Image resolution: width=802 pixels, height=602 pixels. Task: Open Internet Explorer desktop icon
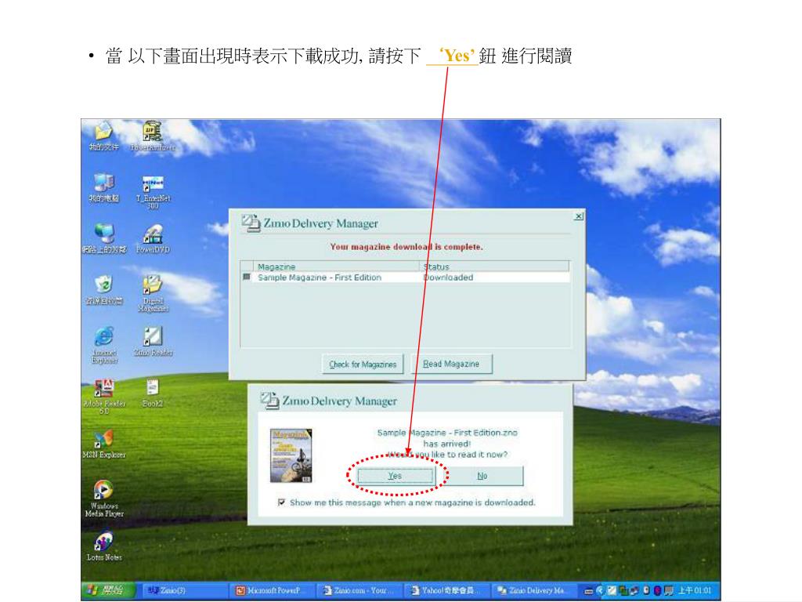point(104,345)
